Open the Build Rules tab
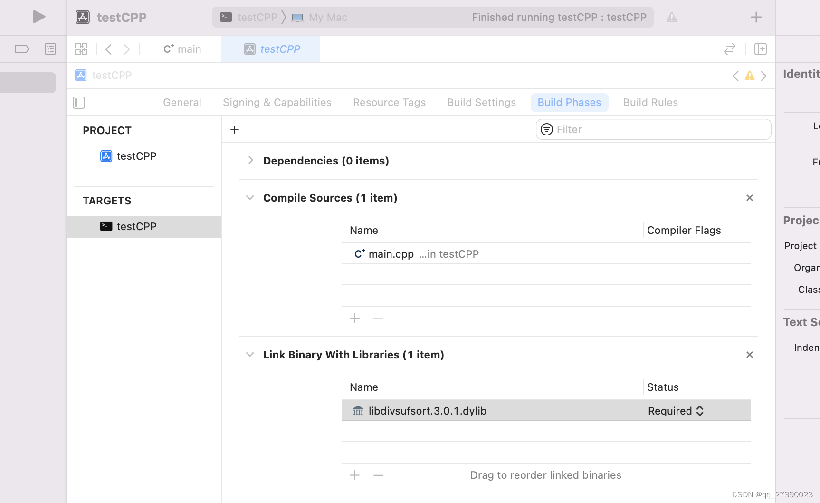The image size is (820, 503). tap(650, 102)
